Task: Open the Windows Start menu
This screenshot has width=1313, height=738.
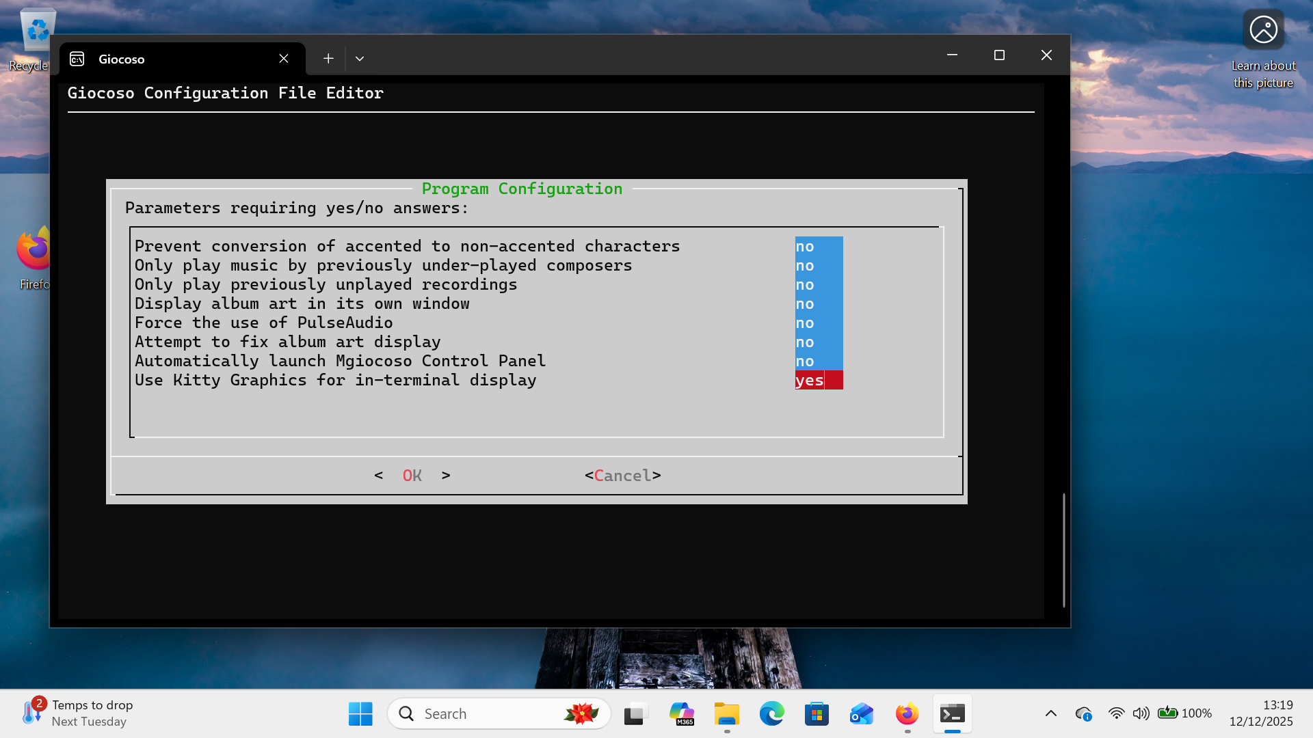Action: click(360, 713)
